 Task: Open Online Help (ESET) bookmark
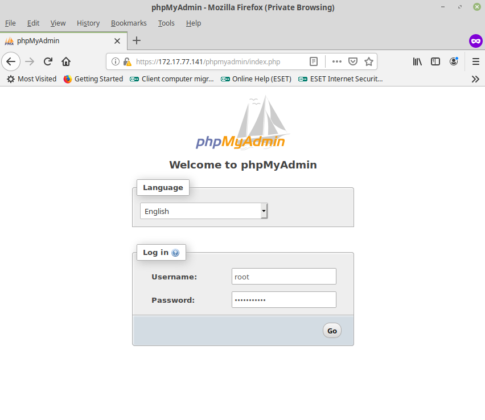(256, 79)
